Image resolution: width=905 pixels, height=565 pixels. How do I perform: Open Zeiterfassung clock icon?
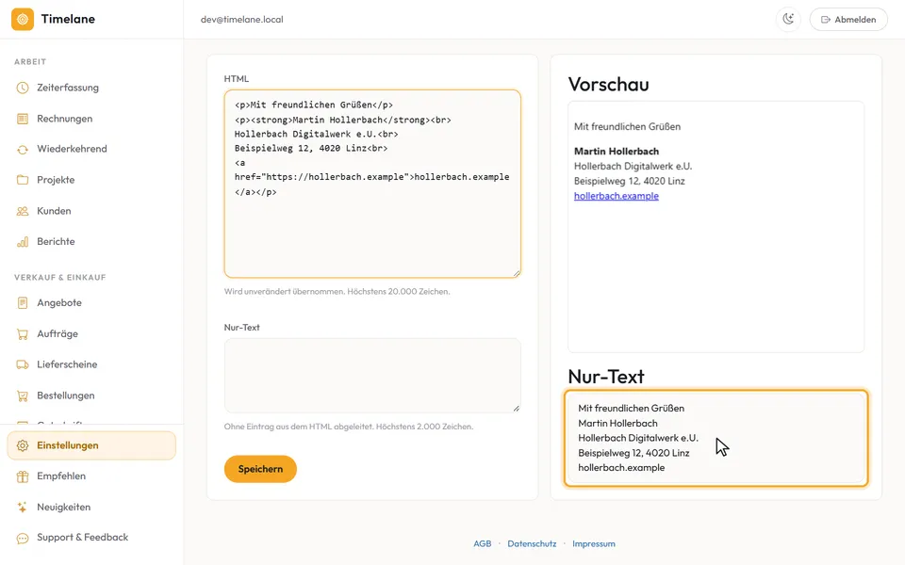(23, 88)
